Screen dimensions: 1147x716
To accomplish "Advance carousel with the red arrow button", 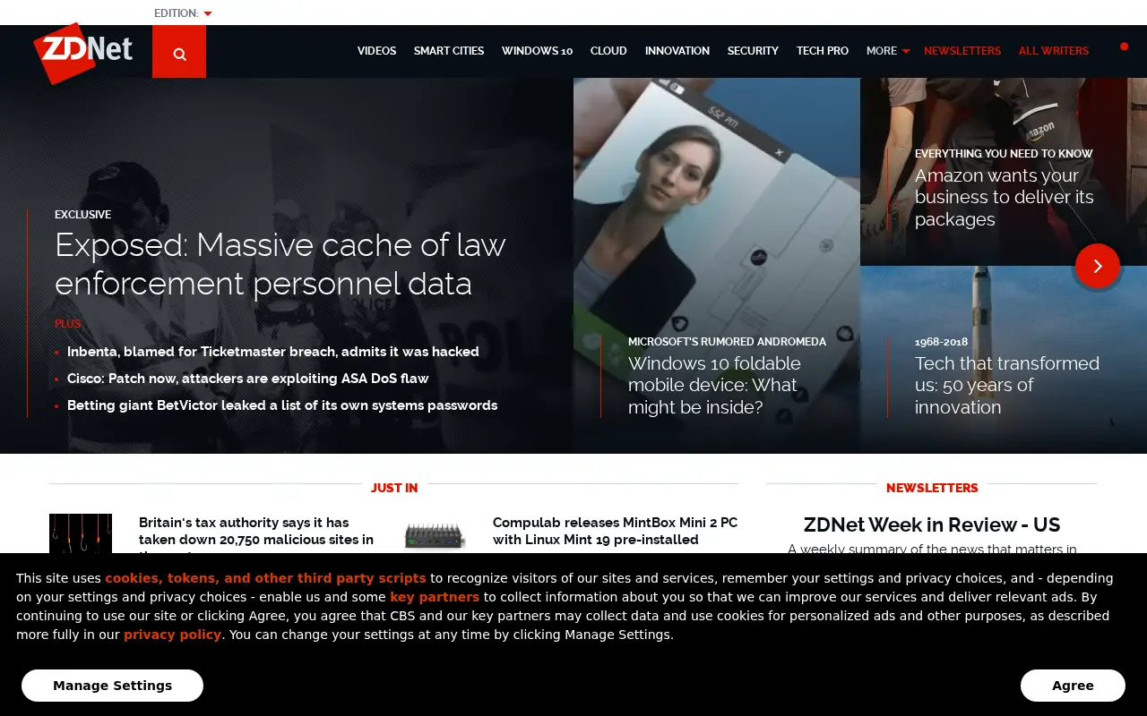I will point(1098,266).
